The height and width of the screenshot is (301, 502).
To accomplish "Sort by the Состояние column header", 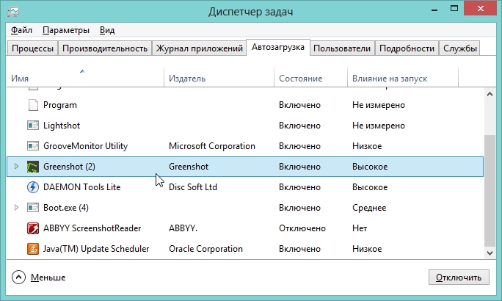I will click(x=310, y=77).
